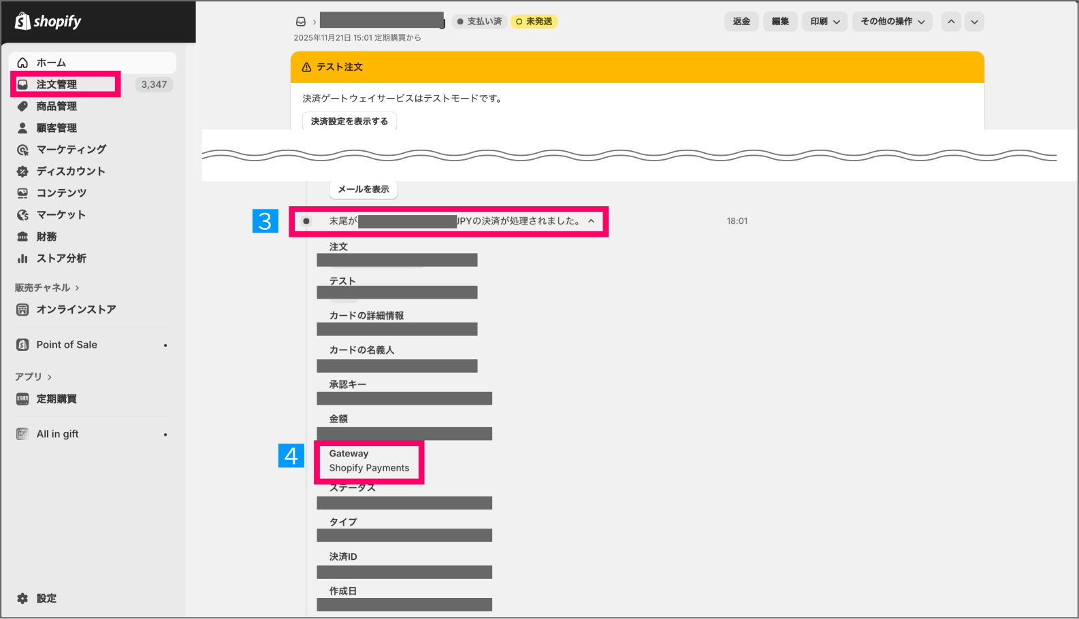Click the store analytics bar chart icon
1079x619 pixels.
pyautogui.click(x=22, y=258)
